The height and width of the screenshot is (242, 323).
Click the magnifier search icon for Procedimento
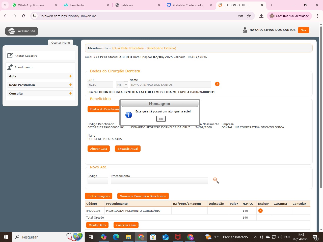pos(216,180)
